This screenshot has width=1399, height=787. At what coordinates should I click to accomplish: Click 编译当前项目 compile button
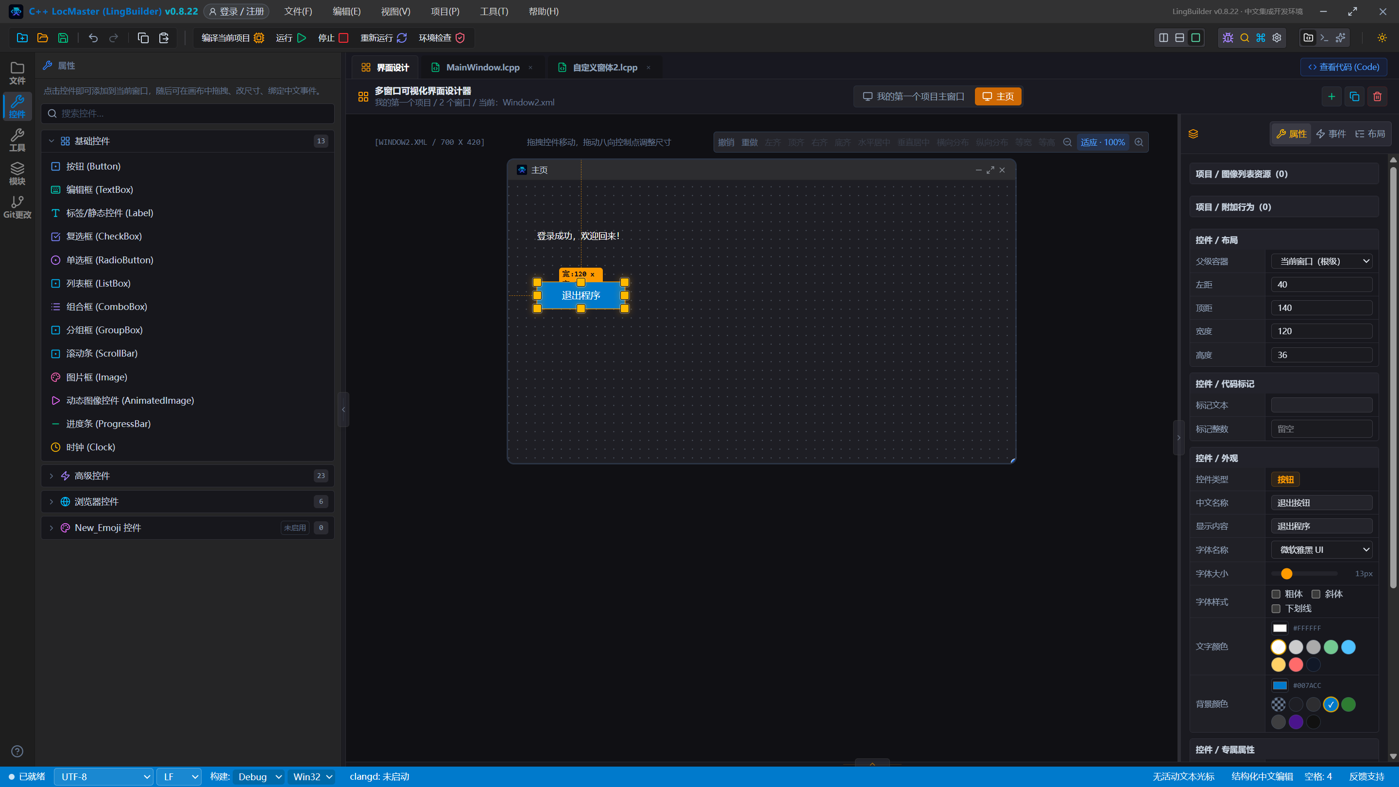(233, 37)
